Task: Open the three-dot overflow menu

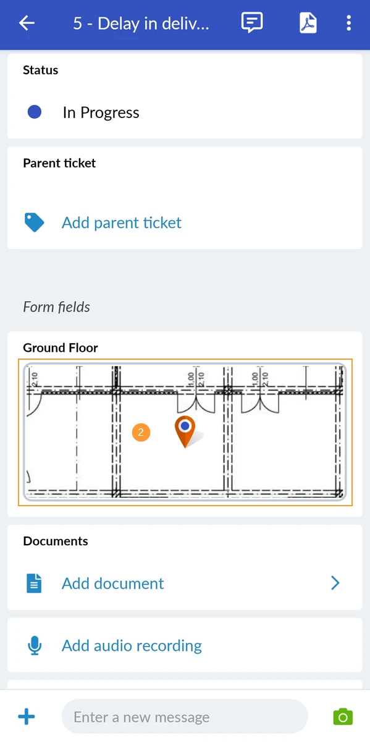Action: pos(349,23)
